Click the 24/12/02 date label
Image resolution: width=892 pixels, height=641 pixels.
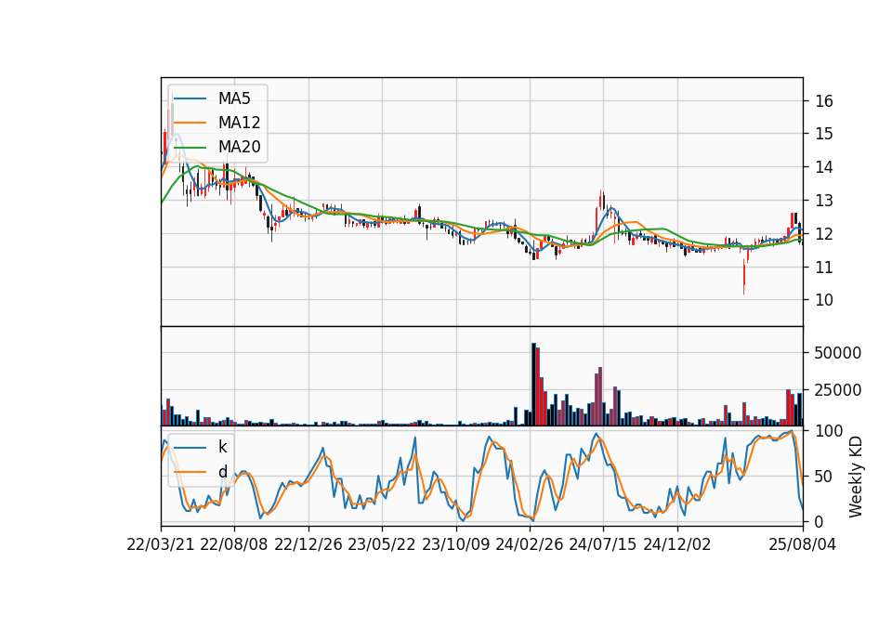click(x=677, y=544)
